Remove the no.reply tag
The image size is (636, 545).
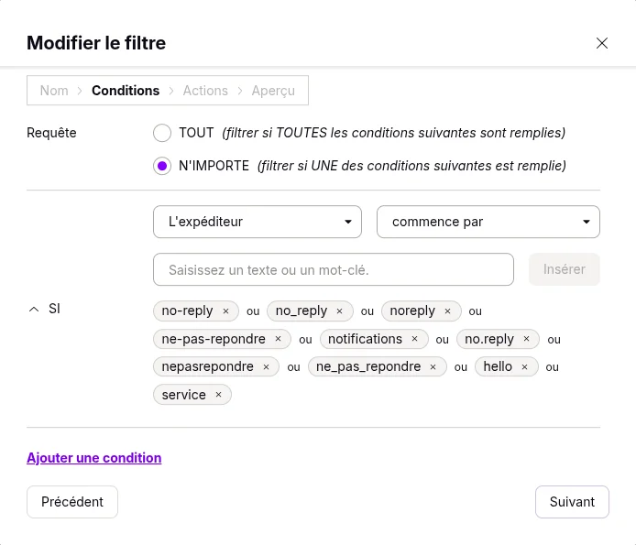pos(526,340)
